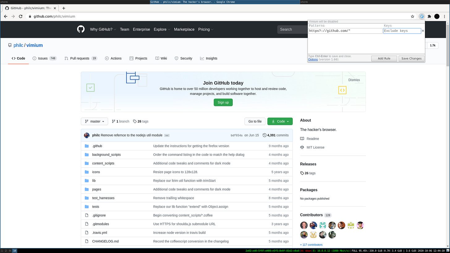
Task: Click the background_scripts folder icon
Action: (x=87, y=154)
